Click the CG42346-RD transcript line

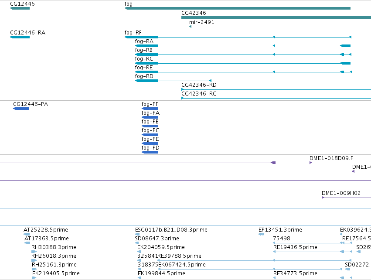pyautogui.click(x=276, y=89)
